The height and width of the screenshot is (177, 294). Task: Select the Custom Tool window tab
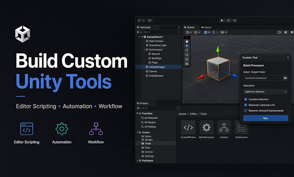[x=250, y=58]
